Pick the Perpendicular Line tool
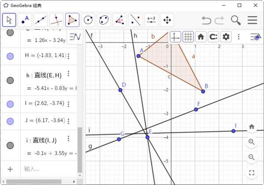The image size is (264, 185). [x=57, y=20]
